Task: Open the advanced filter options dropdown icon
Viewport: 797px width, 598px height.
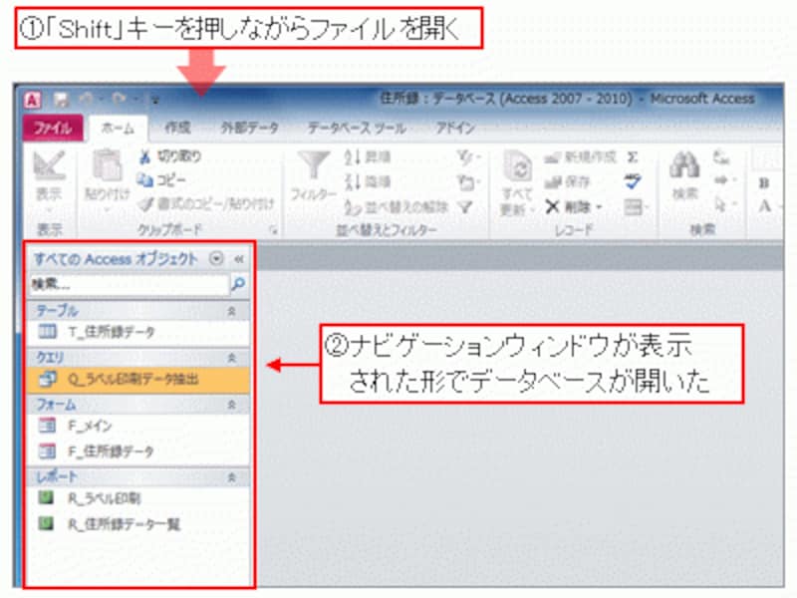Action: pos(467,181)
